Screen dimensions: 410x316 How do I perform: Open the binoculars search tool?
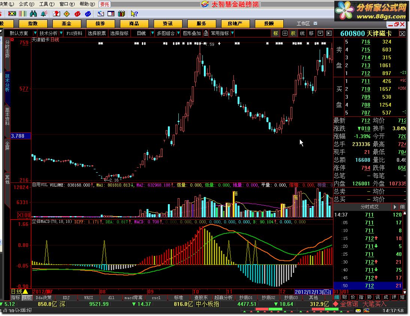point(33,14)
